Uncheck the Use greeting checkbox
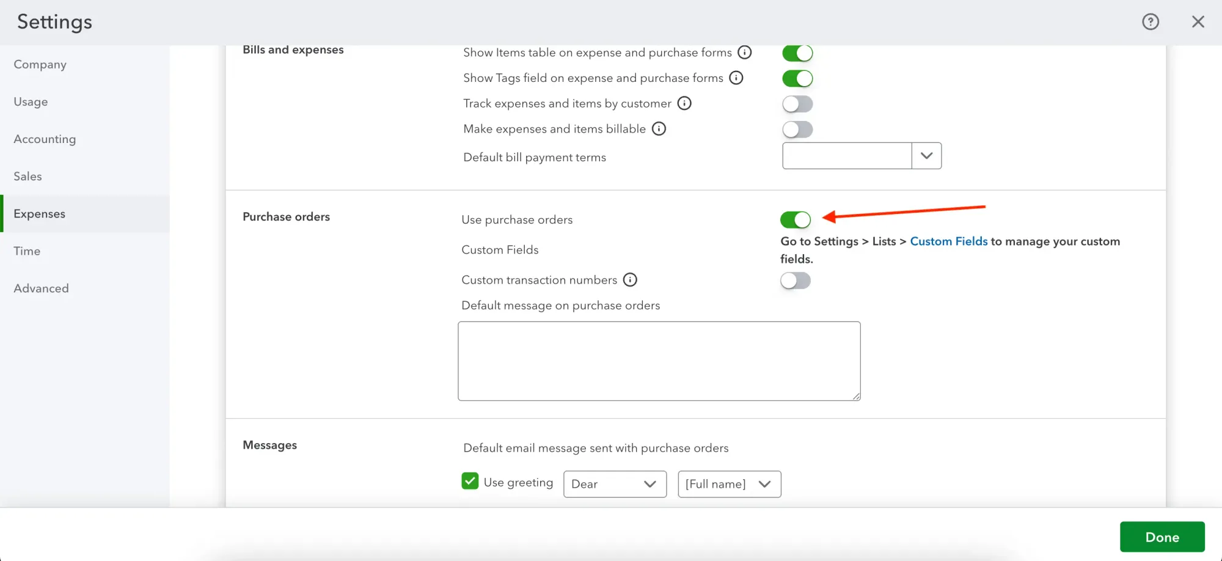 pyautogui.click(x=469, y=482)
